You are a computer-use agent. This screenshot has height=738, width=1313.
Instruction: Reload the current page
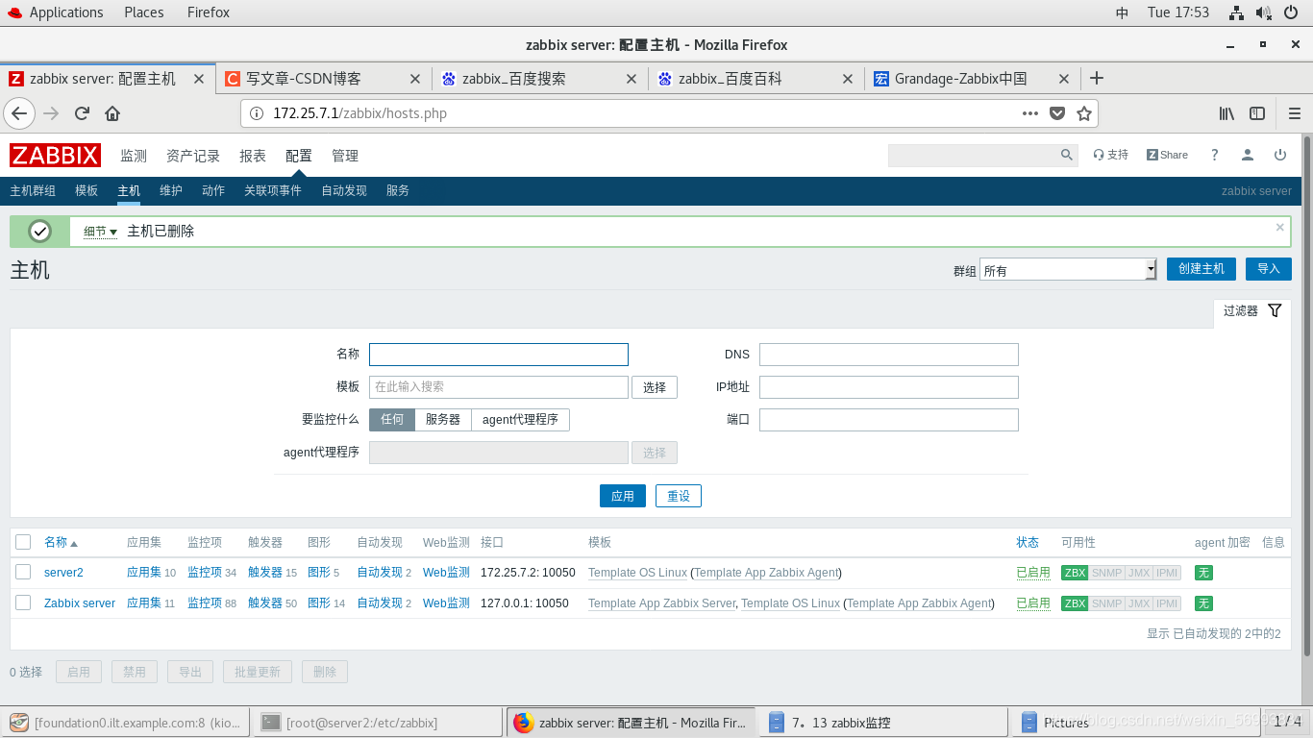(82, 113)
